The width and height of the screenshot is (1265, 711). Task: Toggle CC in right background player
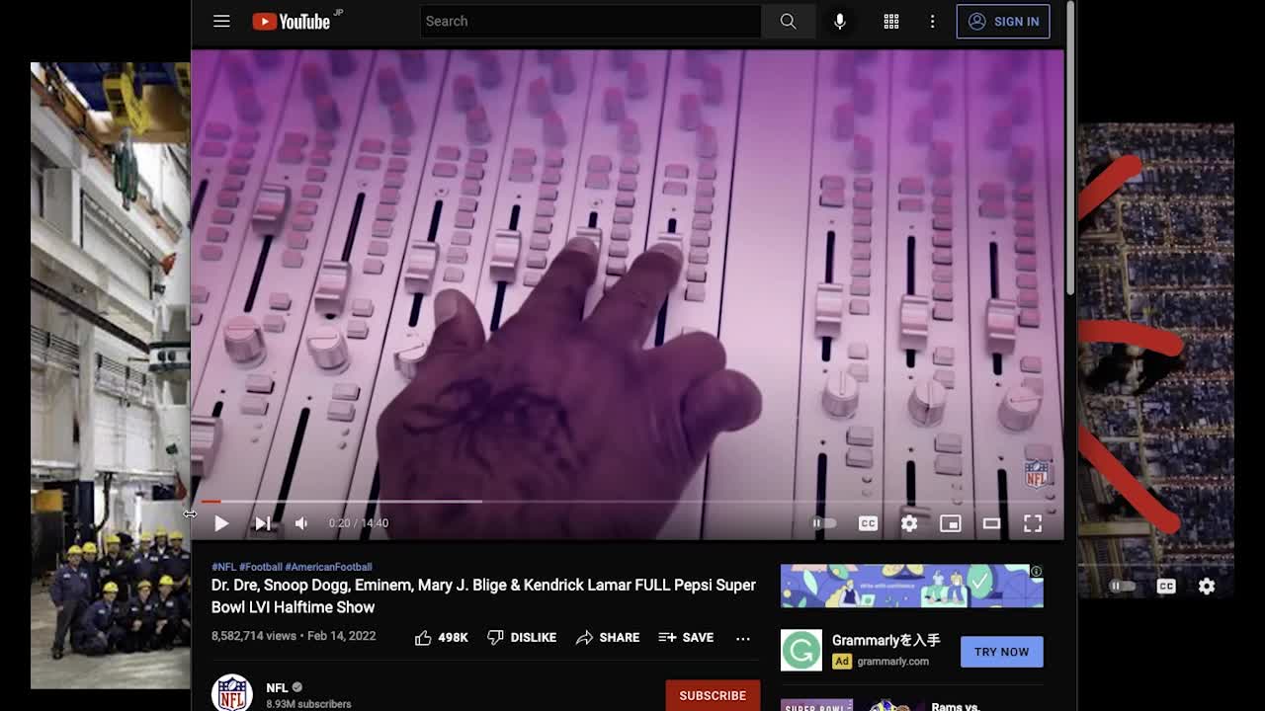(1166, 586)
